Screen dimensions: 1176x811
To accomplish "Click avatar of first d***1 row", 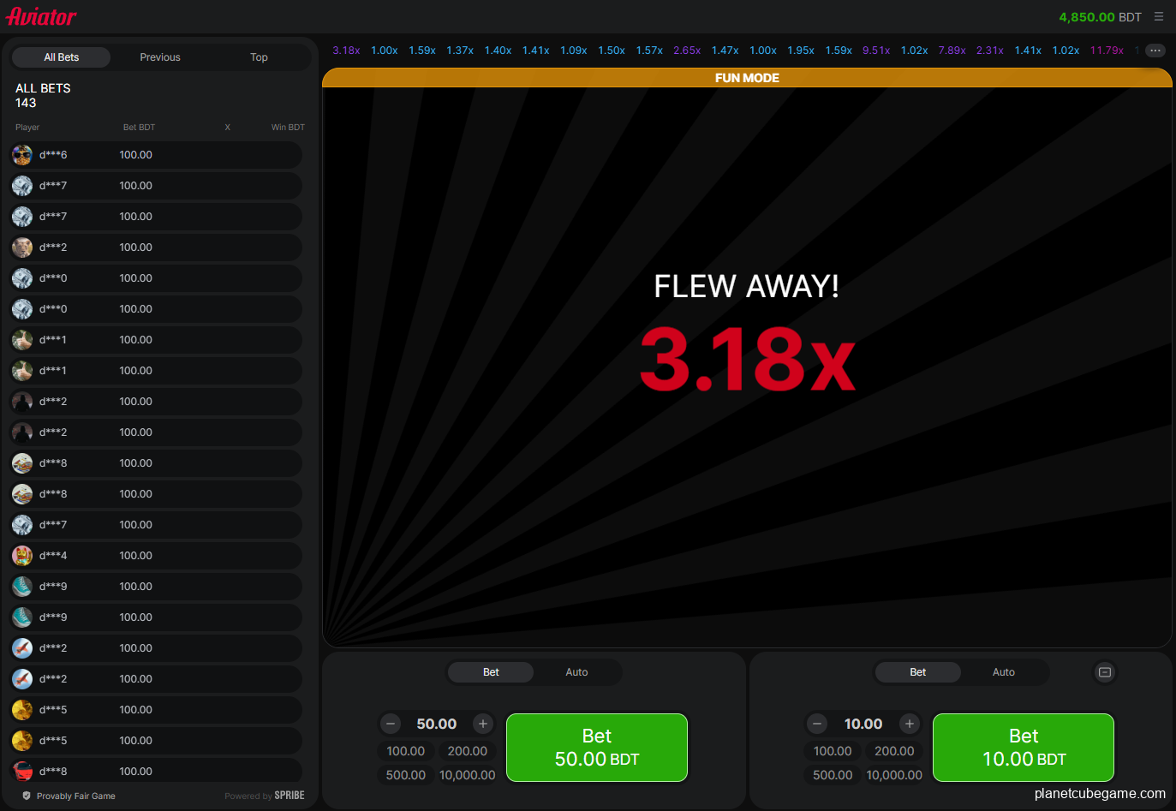I will pos(22,340).
